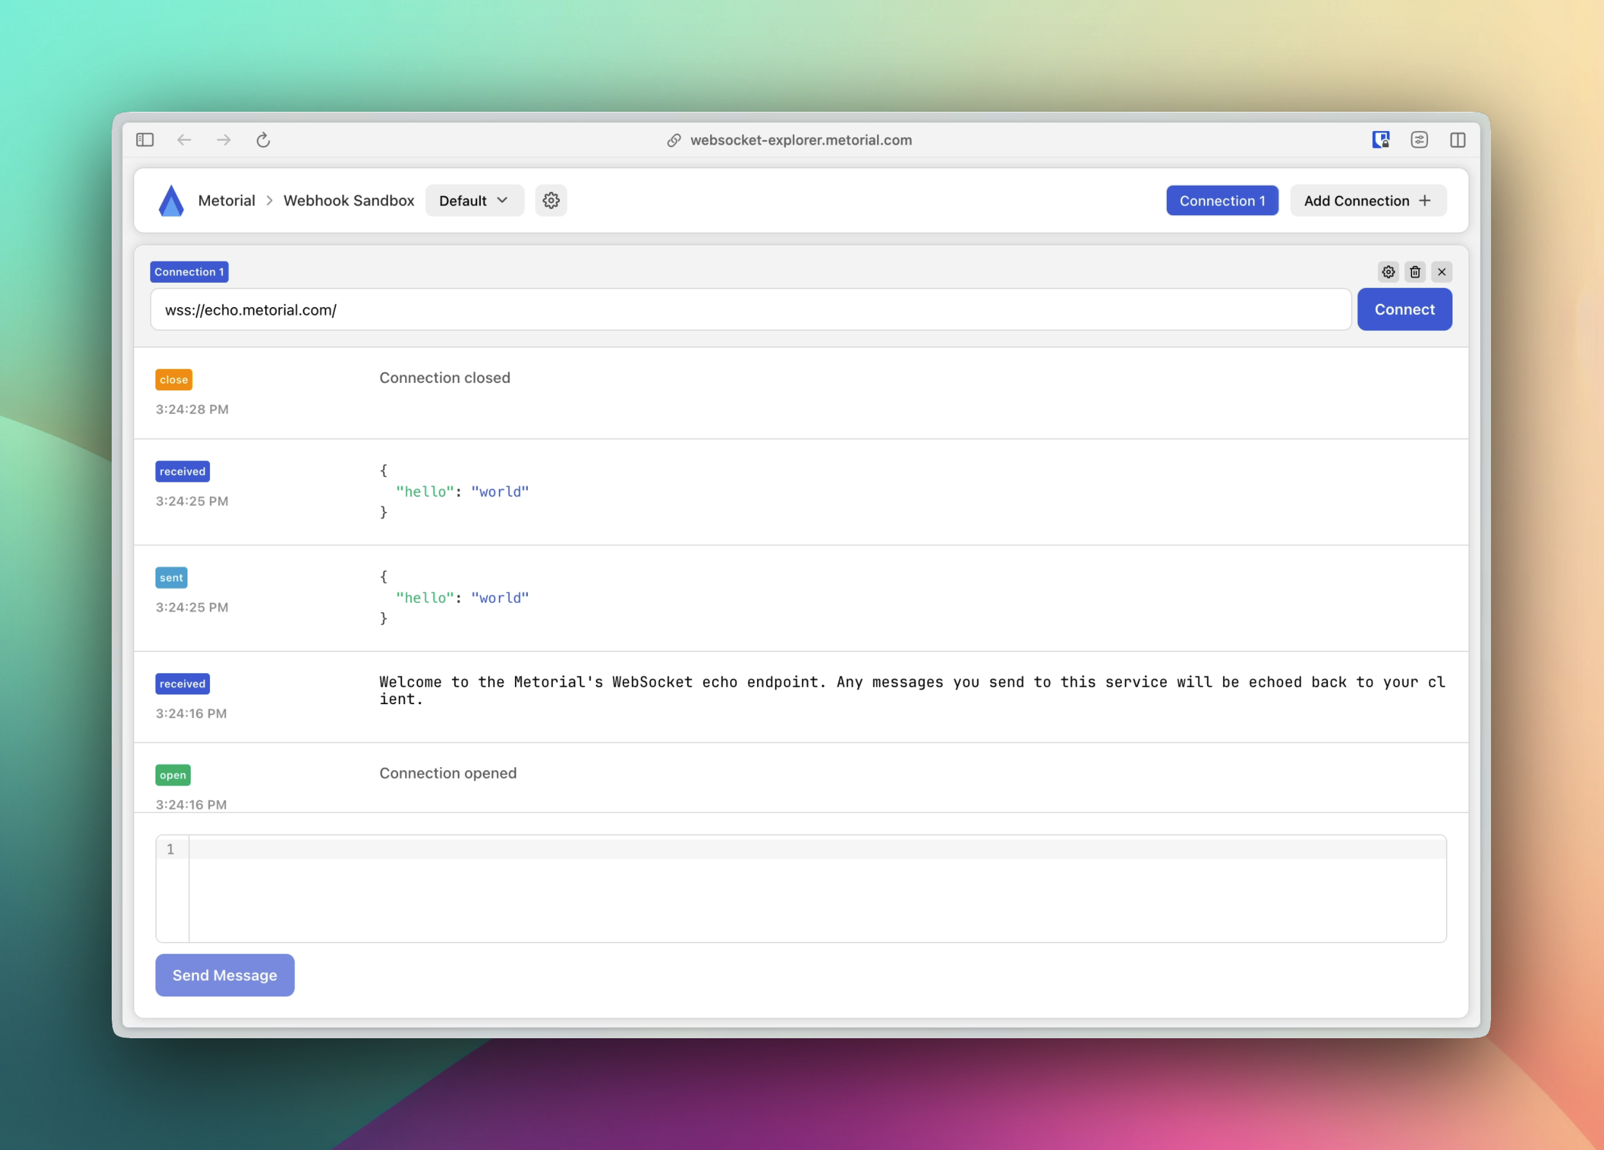Viewport: 1604px width, 1150px height.
Task: Click the websocket-explorer.metorial.com address bar
Action: click(x=801, y=140)
